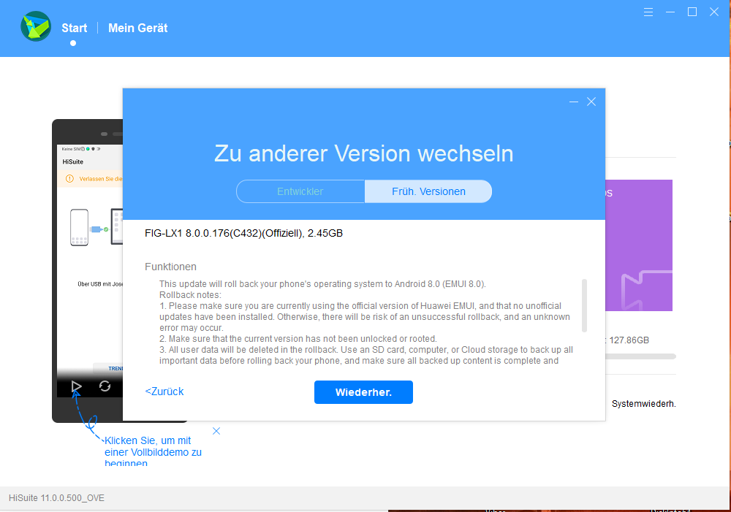Select the Entwickler tab
731x512 pixels.
[x=300, y=191]
